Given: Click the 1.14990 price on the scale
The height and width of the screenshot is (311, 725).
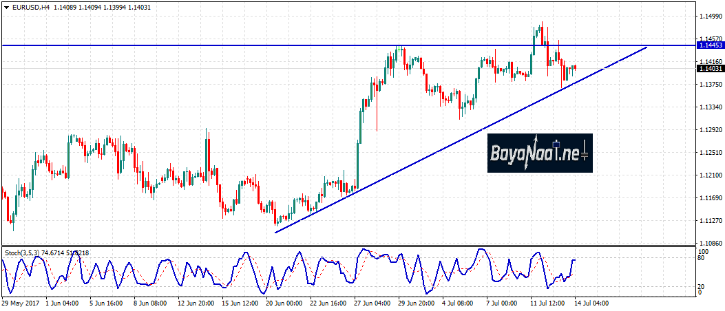Looking at the screenshot, I should point(709,16).
